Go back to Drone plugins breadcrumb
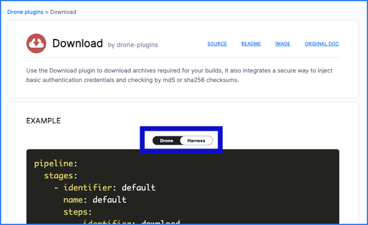 [x=26, y=12]
